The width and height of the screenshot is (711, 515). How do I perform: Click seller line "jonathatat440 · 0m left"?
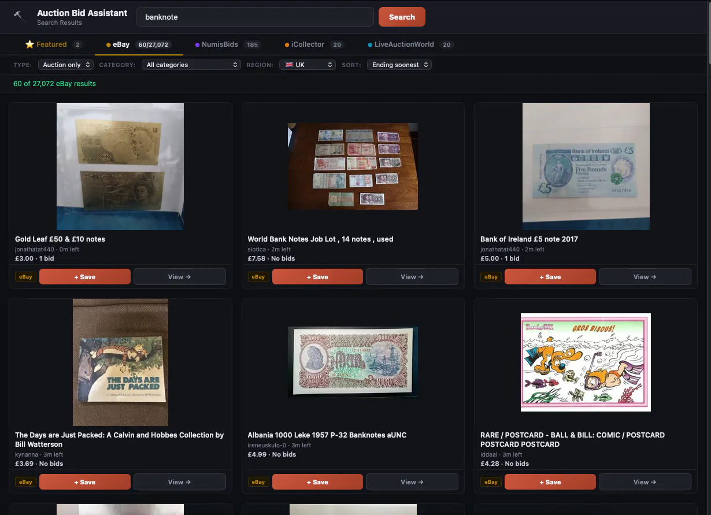click(47, 250)
